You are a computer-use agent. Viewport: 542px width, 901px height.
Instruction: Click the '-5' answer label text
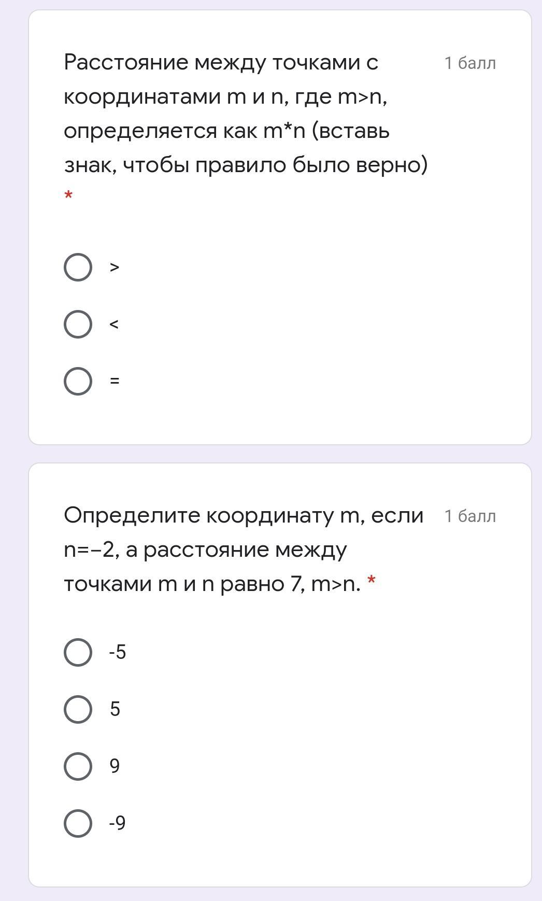tap(118, 652)
